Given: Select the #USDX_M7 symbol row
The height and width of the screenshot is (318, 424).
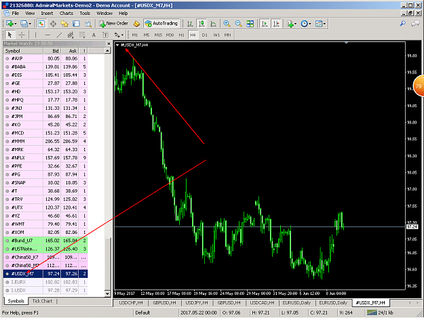Looking at the screenshot, I should pyautogui.click(x=45, y=274).
